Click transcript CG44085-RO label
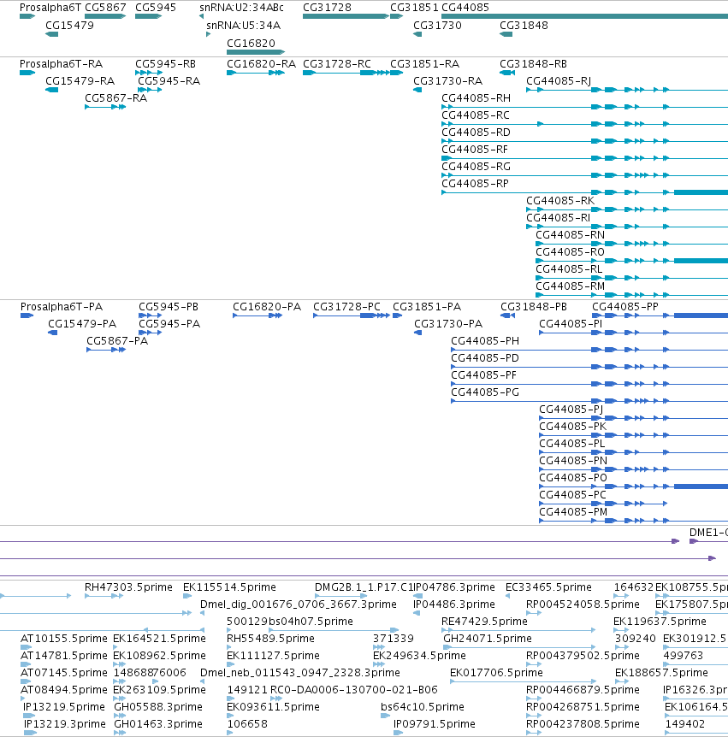The image size is (728, 737). (x=571, y=252)
